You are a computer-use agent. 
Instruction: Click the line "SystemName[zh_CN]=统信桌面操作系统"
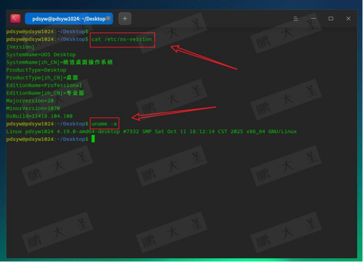60,62
